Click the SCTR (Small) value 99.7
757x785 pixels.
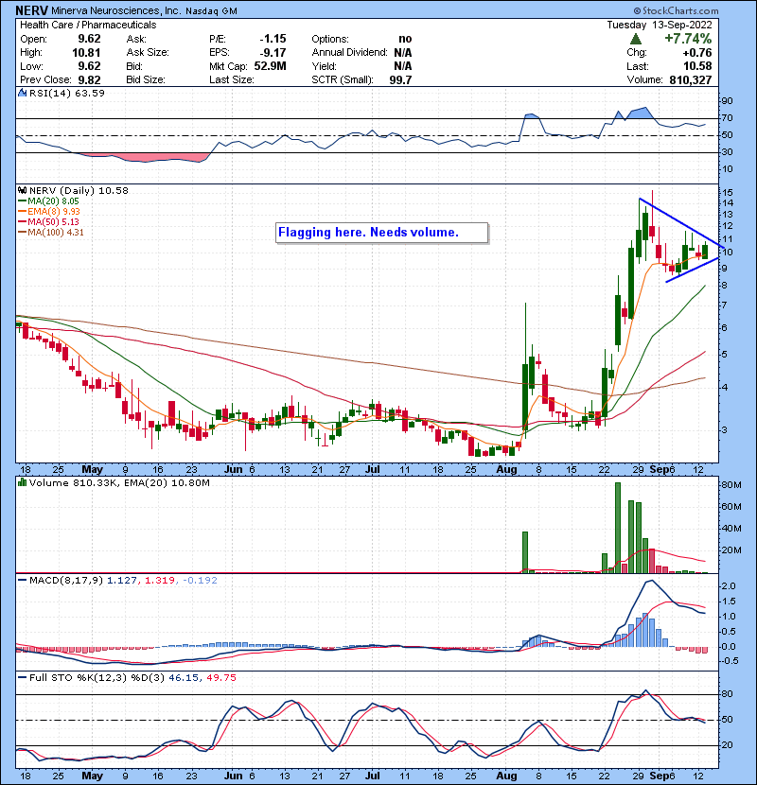(400, 80)
